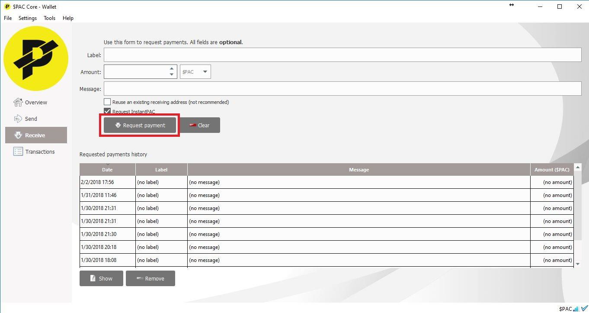589x313 pixels.
Task: Focus the Amount input field
Action: 136,72
